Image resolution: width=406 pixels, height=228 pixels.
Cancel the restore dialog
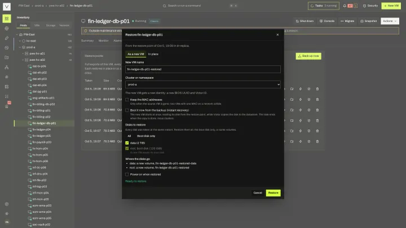click(x=258, y=193)
